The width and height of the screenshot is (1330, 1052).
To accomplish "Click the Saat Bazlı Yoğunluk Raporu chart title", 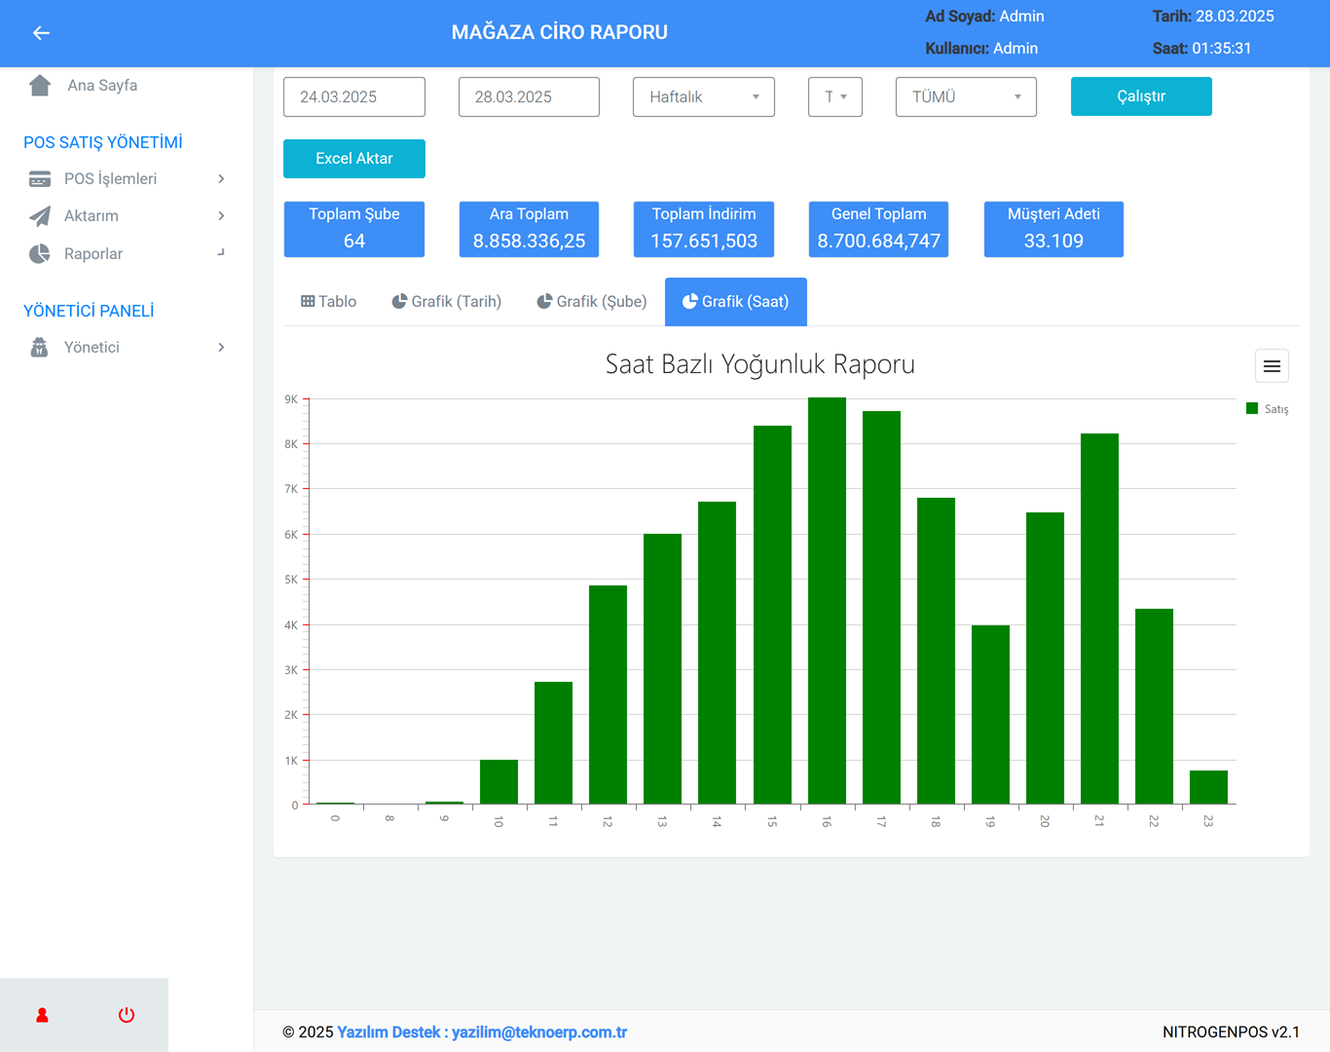I will [760, 364].
